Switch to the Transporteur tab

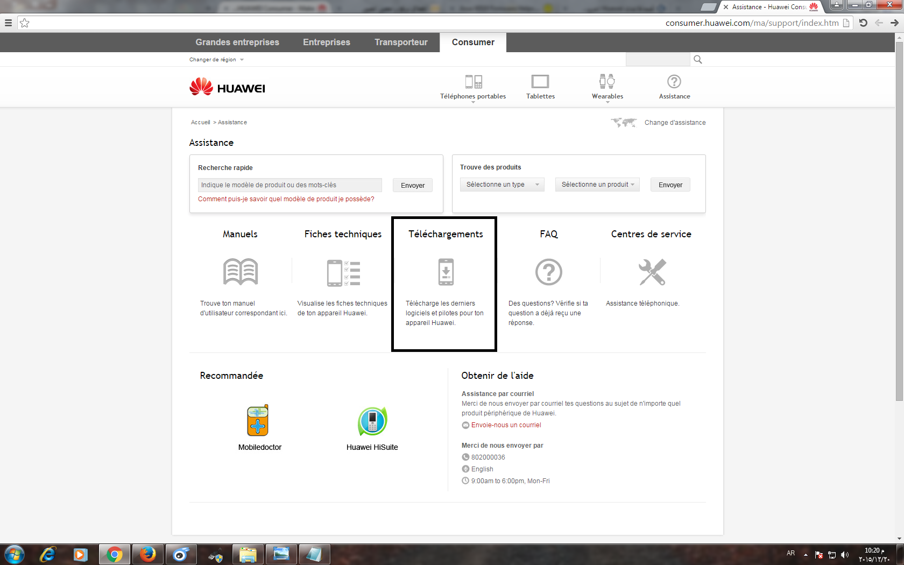[x=401, y=42]
